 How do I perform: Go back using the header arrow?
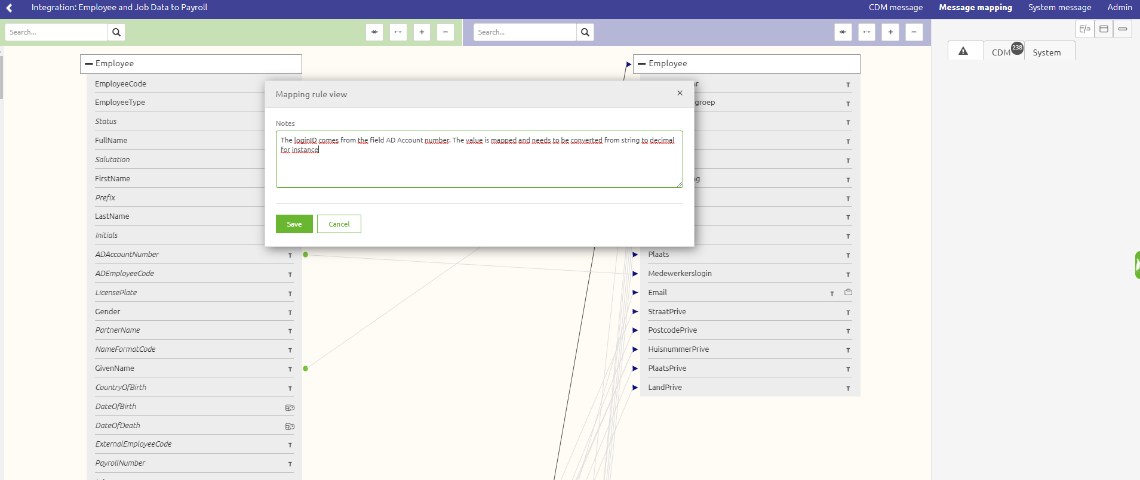[x=9, y=8]
